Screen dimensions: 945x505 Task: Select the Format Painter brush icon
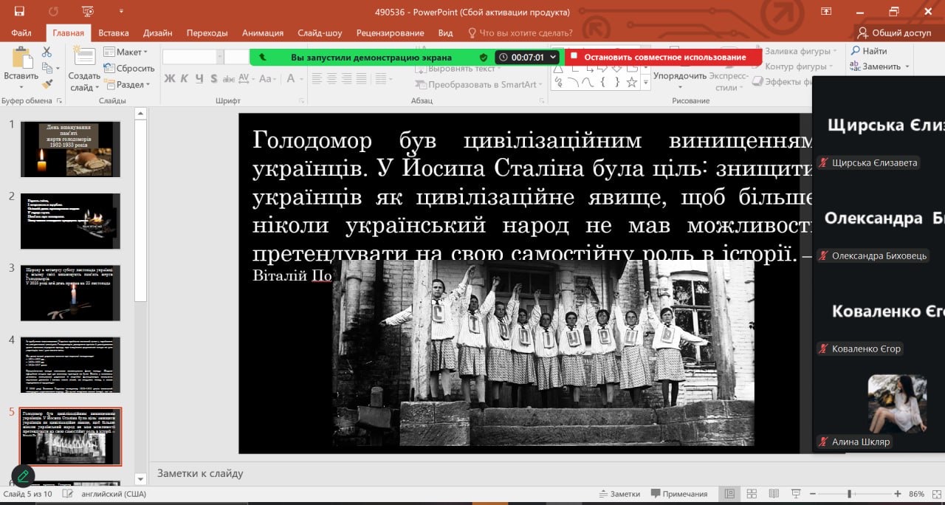tap(47, 84)
